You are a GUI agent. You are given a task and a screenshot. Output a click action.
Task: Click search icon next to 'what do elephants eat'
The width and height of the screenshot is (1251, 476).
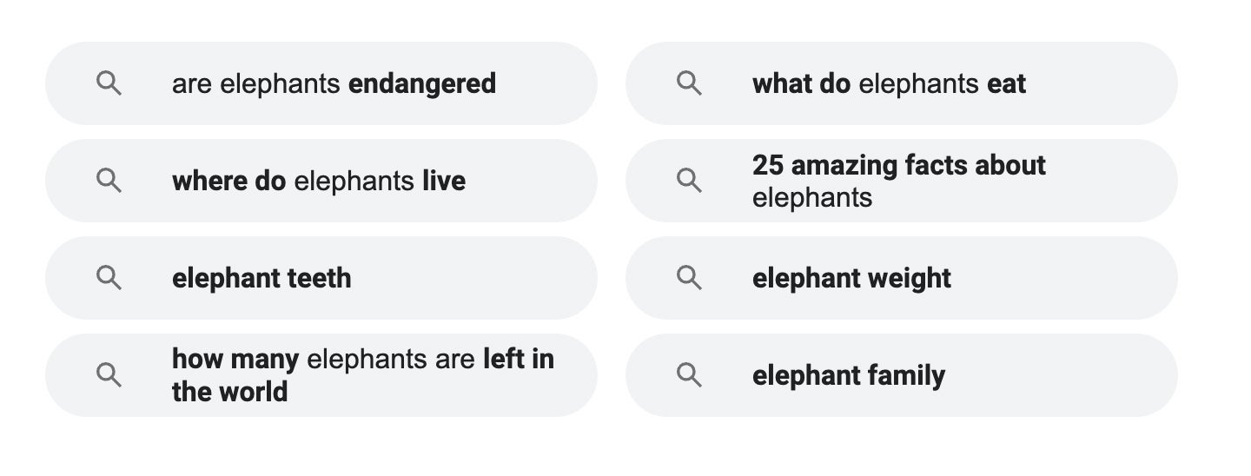click(x=689, y=83)
